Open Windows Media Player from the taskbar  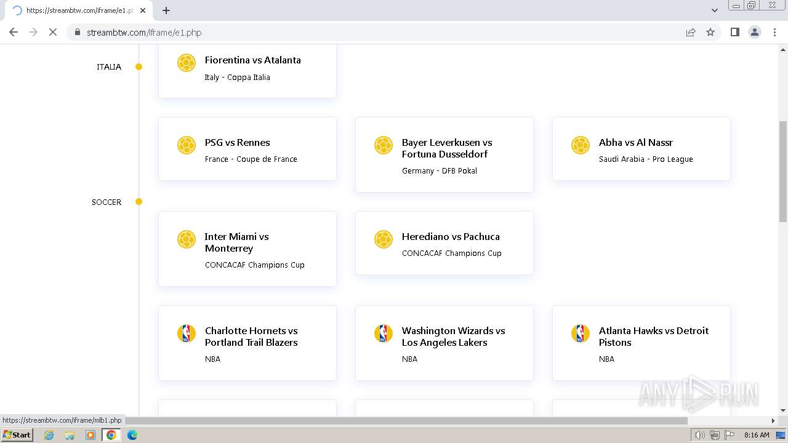tap(90, 435)
